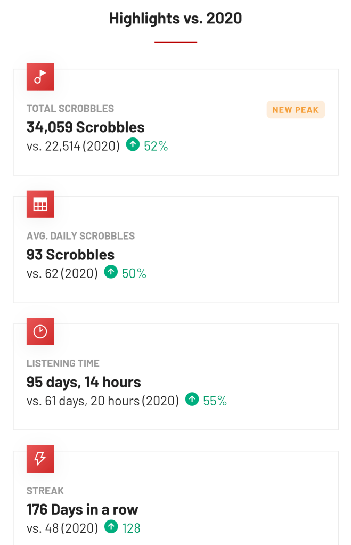Screen dimensions: 351x545
Task: Click the green up arrow beside 52%
Action: click(x=133, y=145)
